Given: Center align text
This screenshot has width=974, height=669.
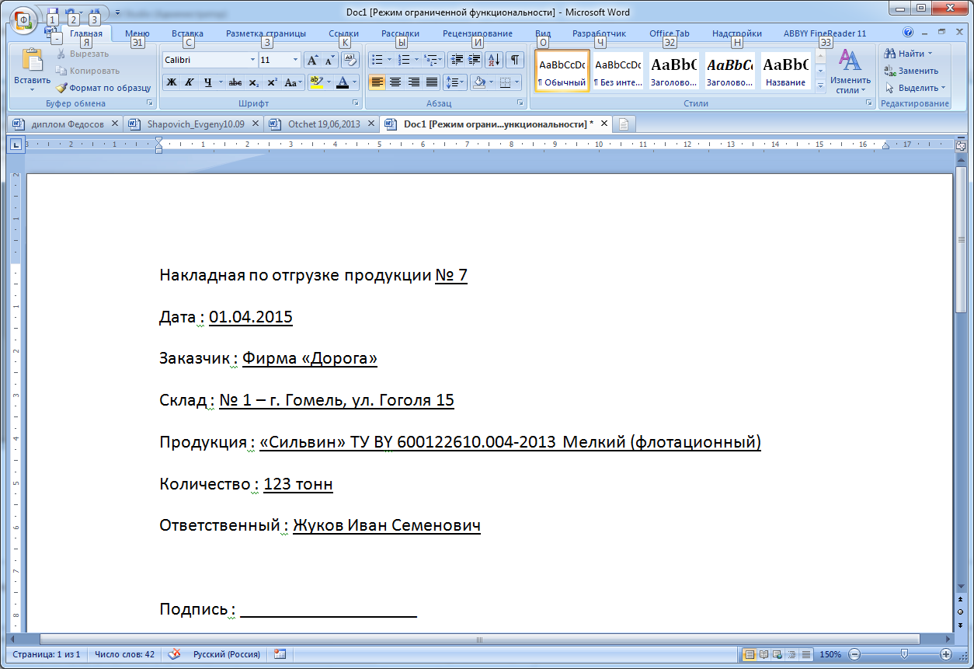Looking at the screenshot, I should coord(395,82).
